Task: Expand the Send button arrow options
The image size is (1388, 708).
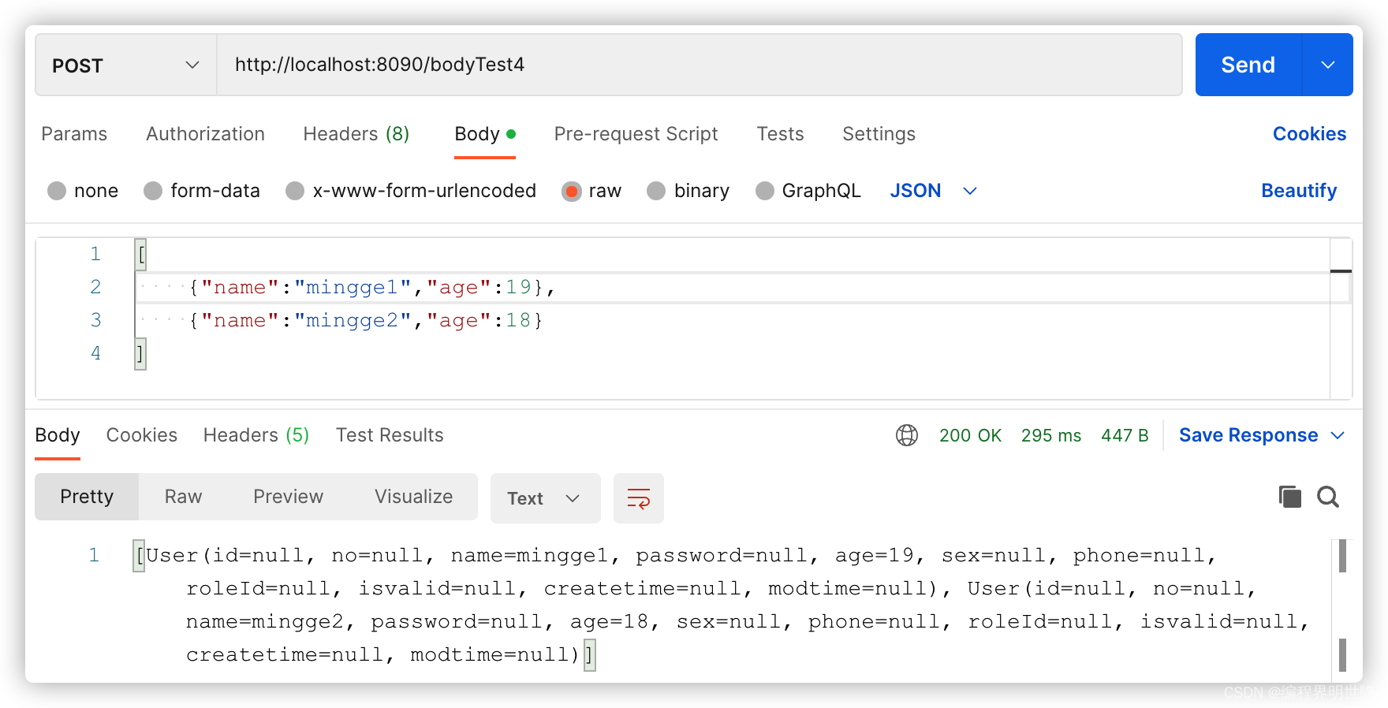Action: point(1328,65)
